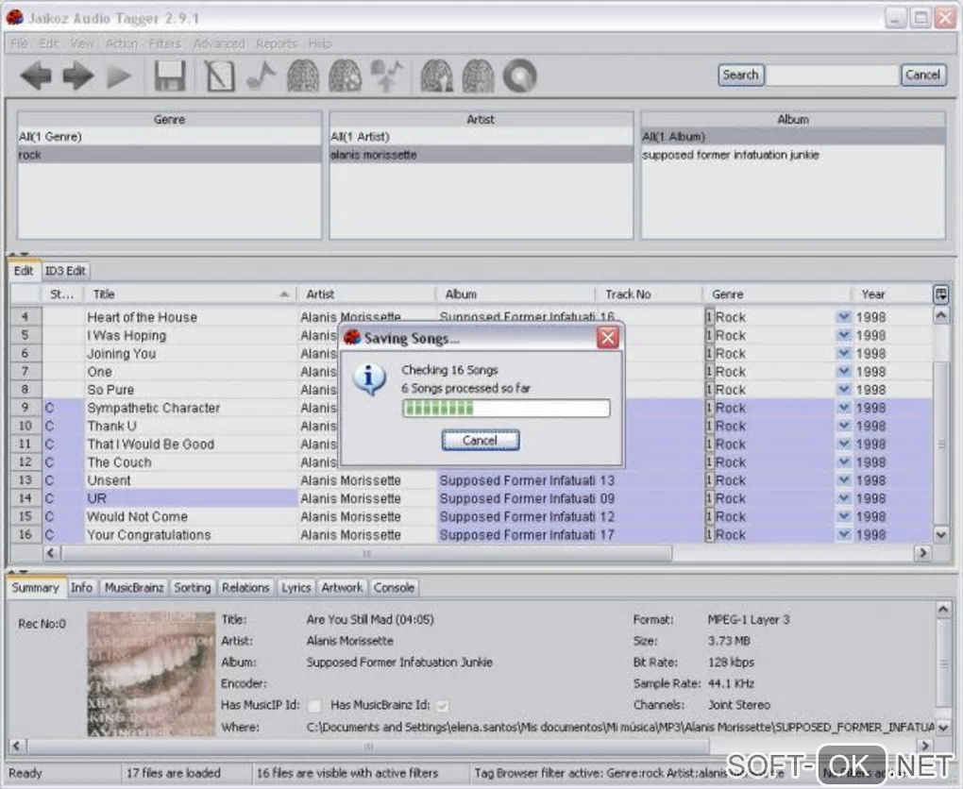Click the Search button
This screenshot has height=789, width=963.
(x=741, y=75)
